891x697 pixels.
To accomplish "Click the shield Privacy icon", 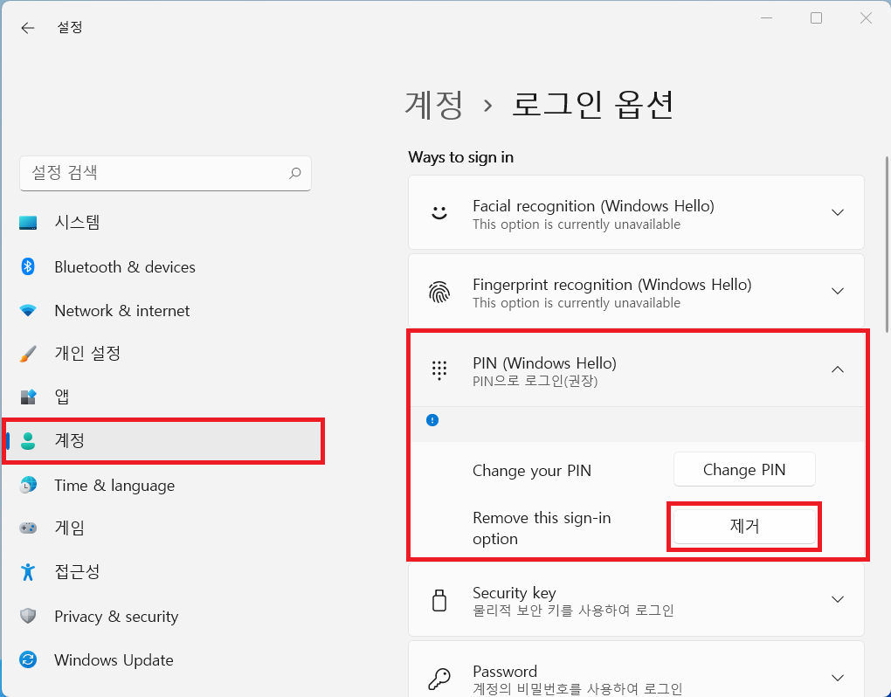I will pos(28,616).
